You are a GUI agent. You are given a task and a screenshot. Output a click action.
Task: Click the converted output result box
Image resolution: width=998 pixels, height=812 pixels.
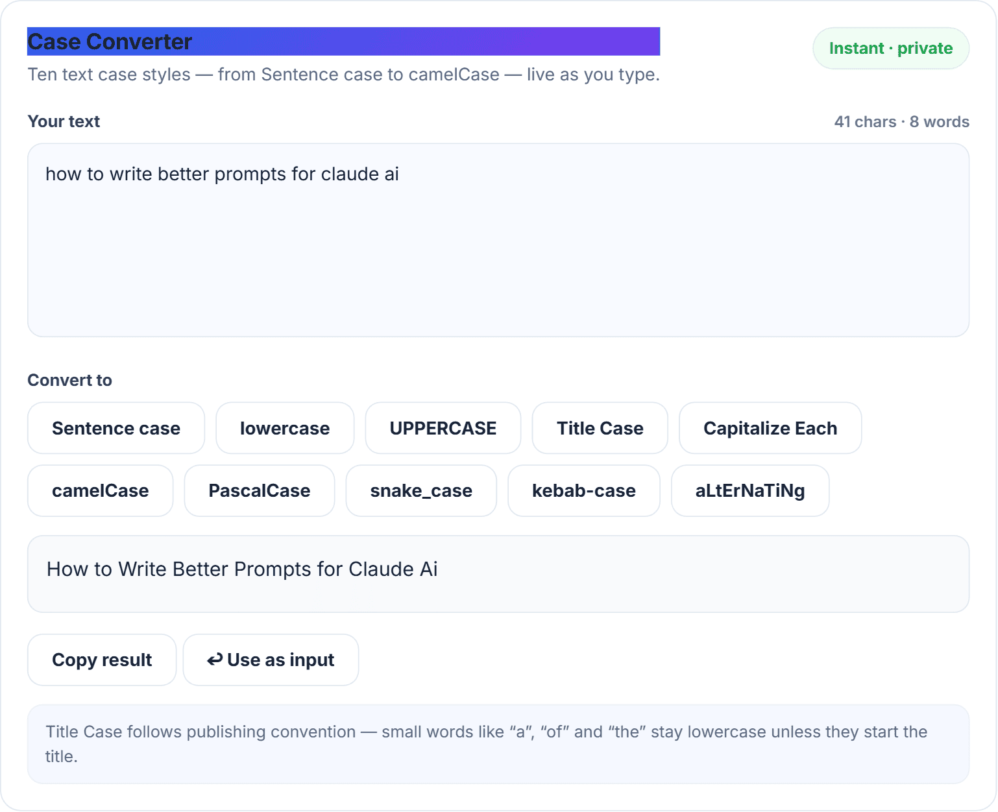tap(498, 574)
